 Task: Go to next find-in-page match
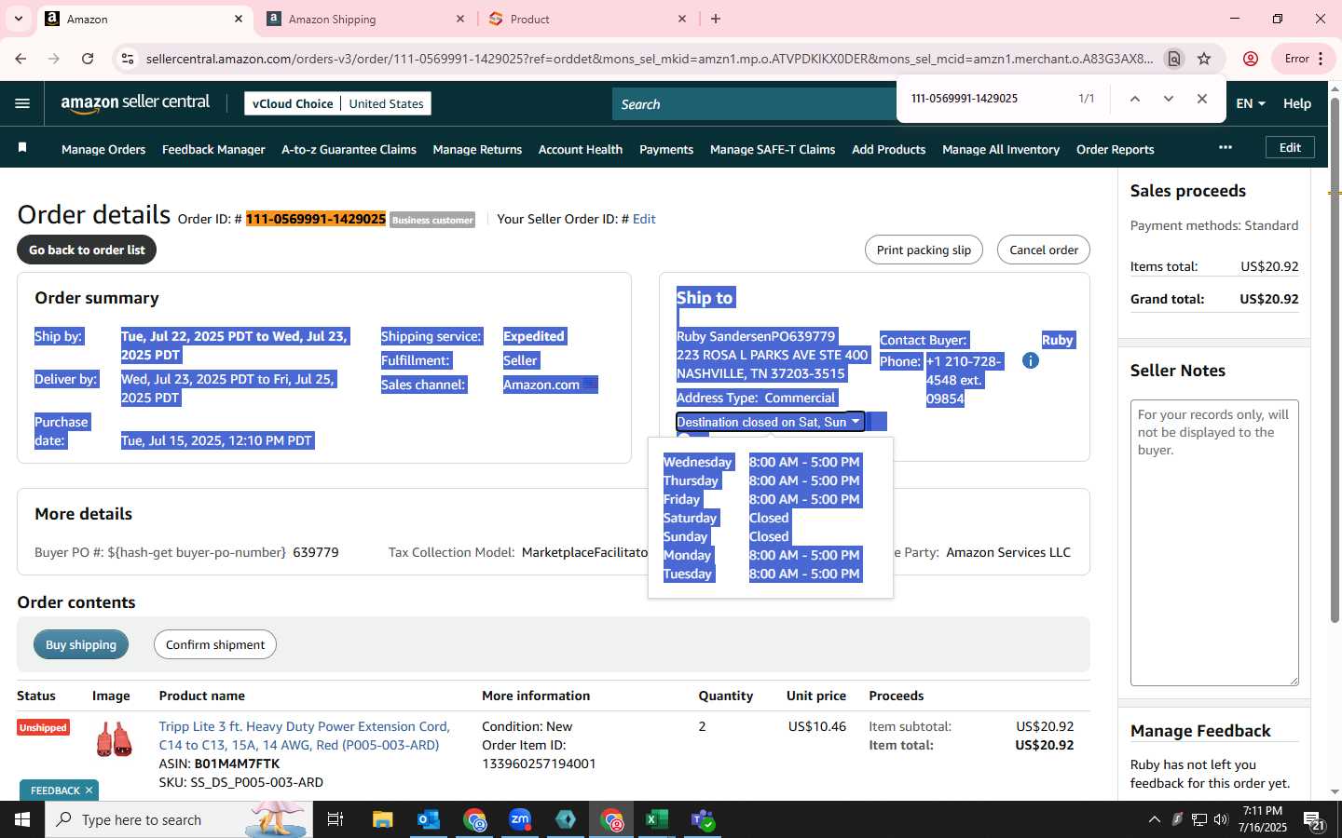(x=1168, y=99)
